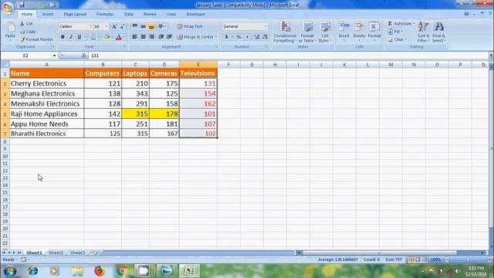
Task: Open Sort & Filter tool
Action: (x=423, y=32)
